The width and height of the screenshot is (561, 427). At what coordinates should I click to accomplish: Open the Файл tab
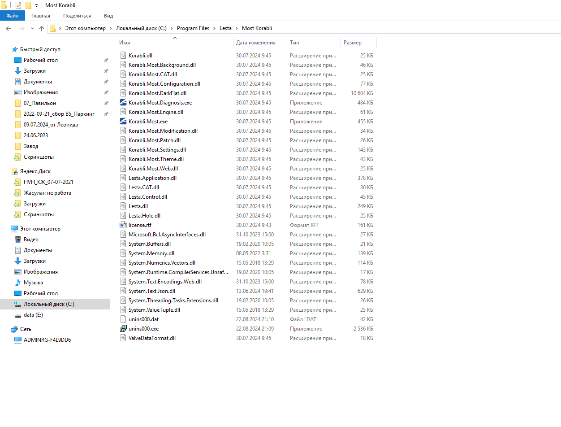pos(13,16)
